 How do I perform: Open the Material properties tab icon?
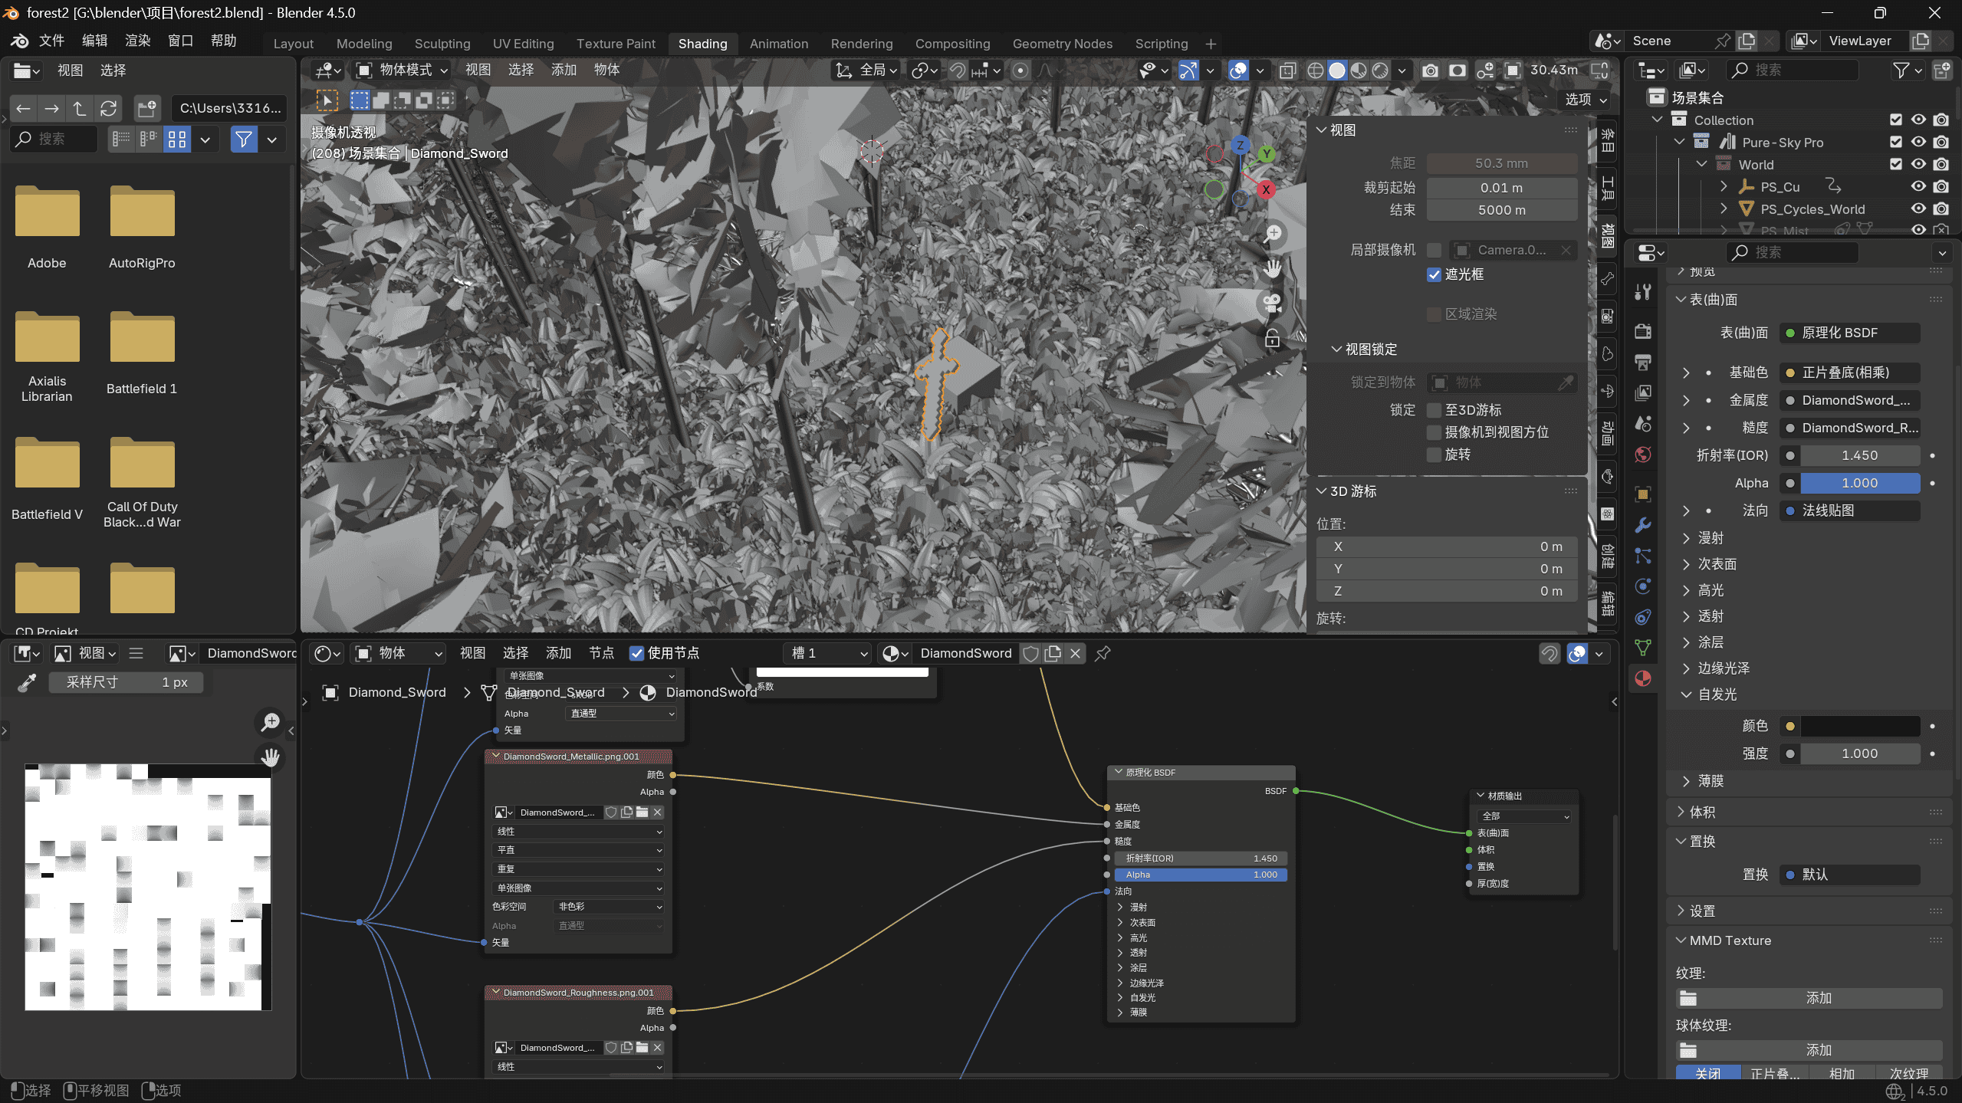click(1643, 678)
